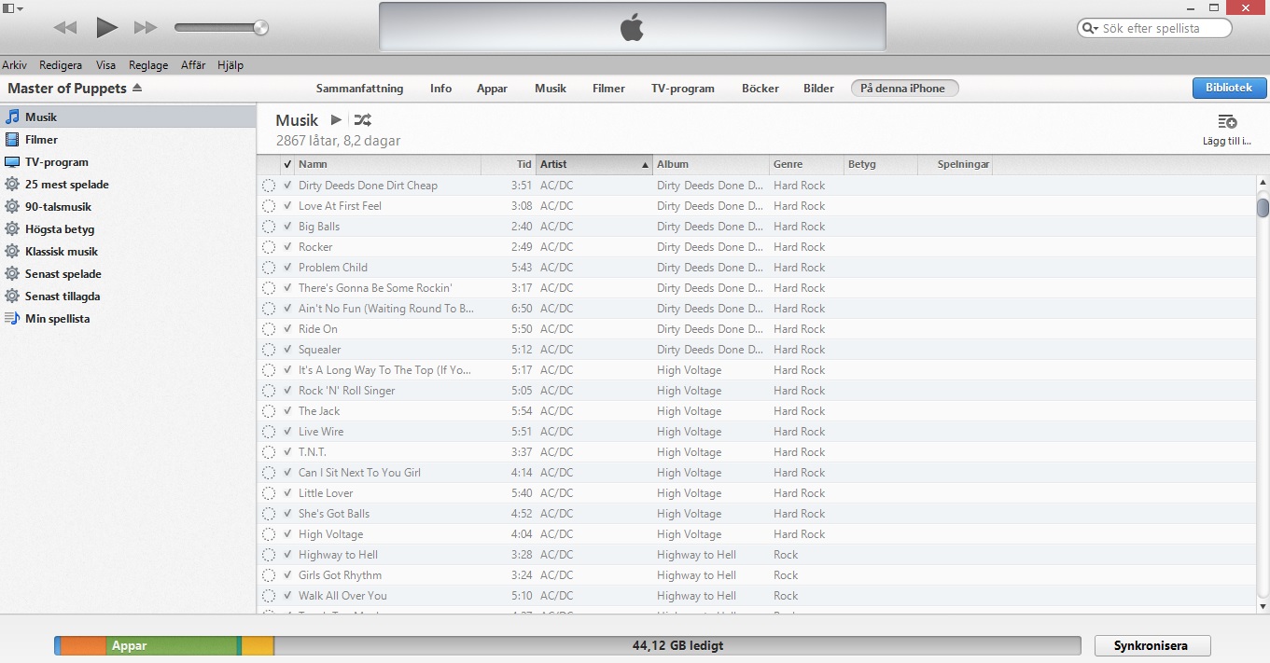The height and width of the screenshot is (663, 1270).
Task: Select Filmer in the sidebar
Action: coord(128,140)
